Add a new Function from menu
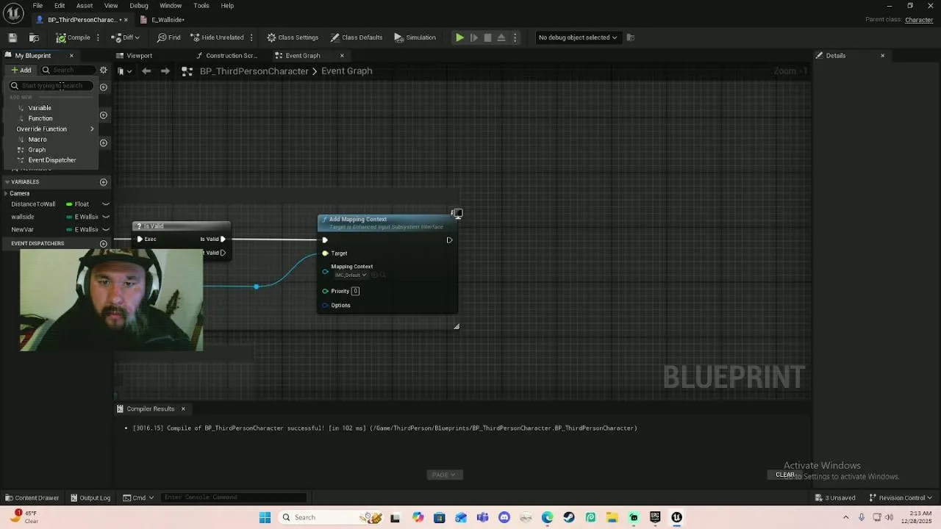Viewport: 941px width, 529px height. 40,118
